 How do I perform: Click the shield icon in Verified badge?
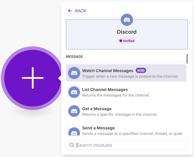tap(121, 41)
